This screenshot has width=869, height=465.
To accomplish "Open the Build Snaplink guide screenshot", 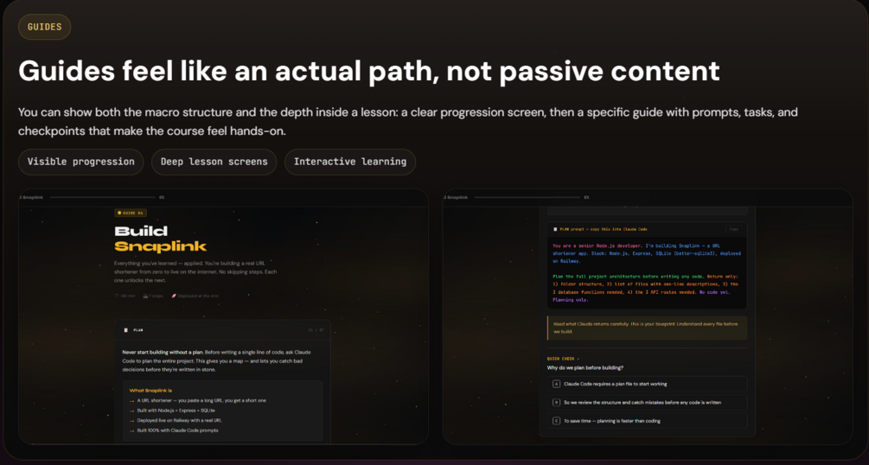I will click(223, 316).
